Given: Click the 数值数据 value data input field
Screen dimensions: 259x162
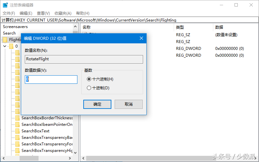Looking at the screenshot, I should [x=51, y=79].
